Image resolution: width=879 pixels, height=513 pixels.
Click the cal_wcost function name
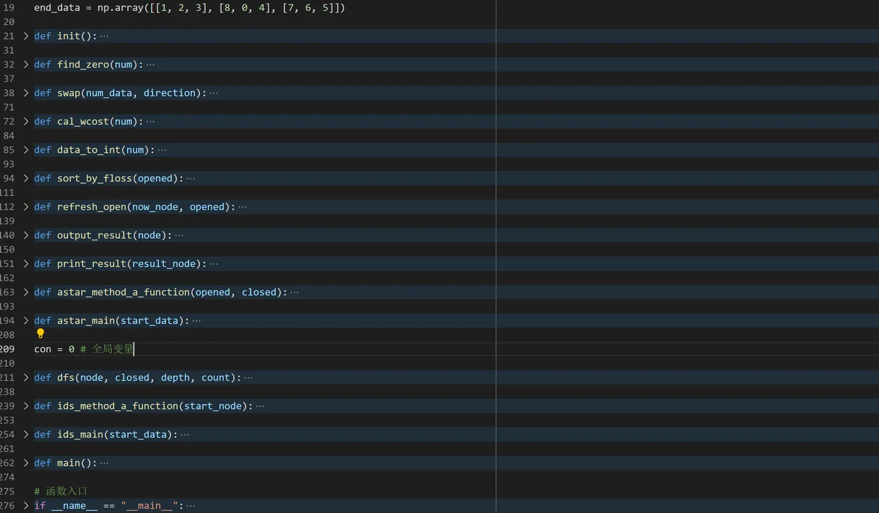83,121
